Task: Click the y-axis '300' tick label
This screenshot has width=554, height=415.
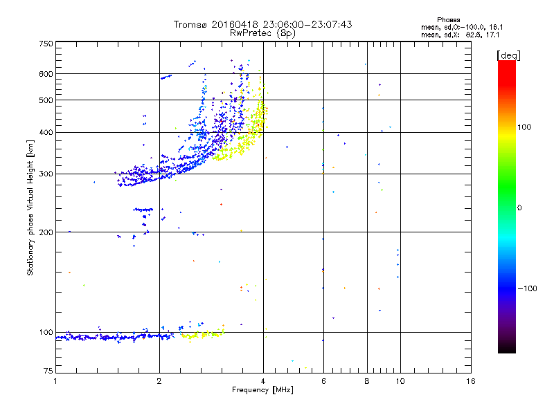Action: coord(46,174)
